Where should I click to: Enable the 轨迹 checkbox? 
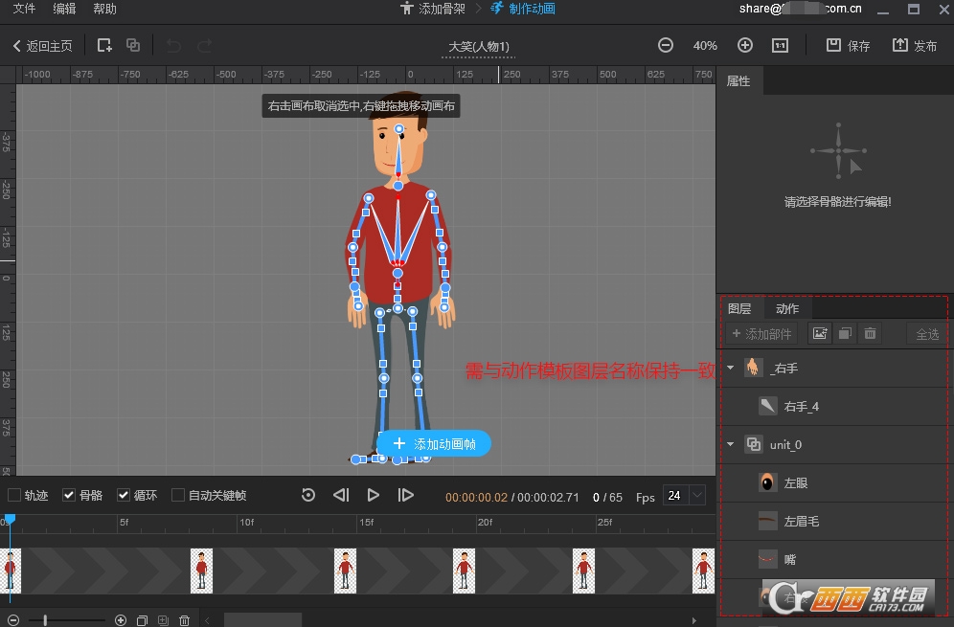(14, 495)
